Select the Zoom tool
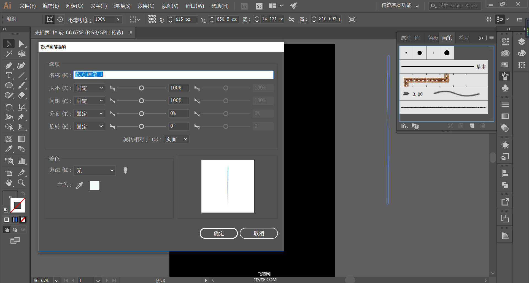Image resolution: width=529 pixels, height=283 pixels. click(x=21, y=183)
